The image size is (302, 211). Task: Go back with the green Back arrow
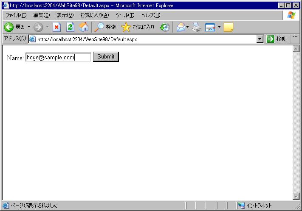(x=9, y=27)
